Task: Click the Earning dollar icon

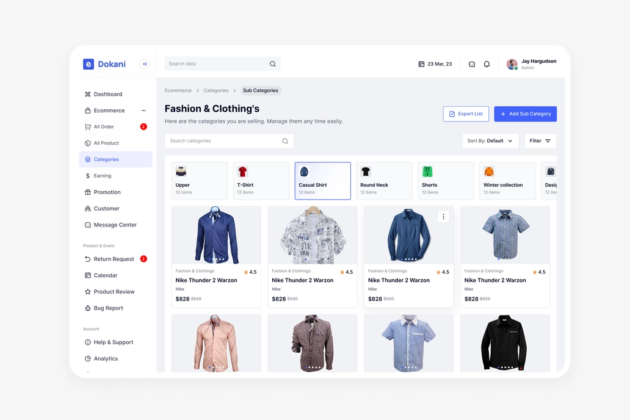Action: (x=87, y=176)
